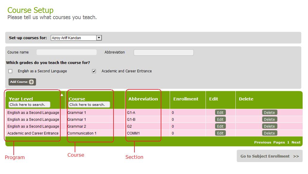
Task: Click the Course column search box
Action: [89, 105]
